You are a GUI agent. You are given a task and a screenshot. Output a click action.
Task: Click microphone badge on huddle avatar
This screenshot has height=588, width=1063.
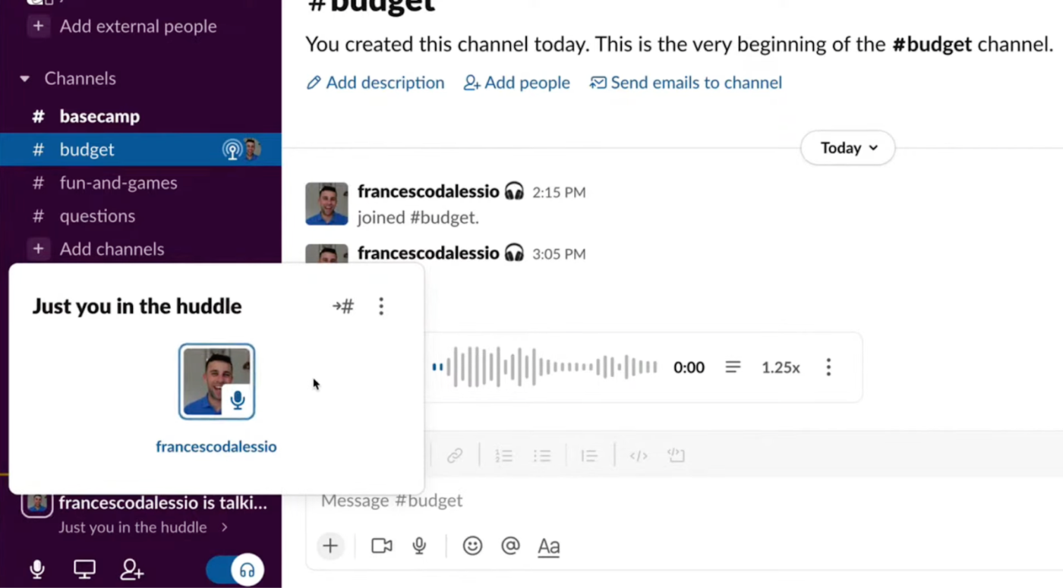click(238, 400)
